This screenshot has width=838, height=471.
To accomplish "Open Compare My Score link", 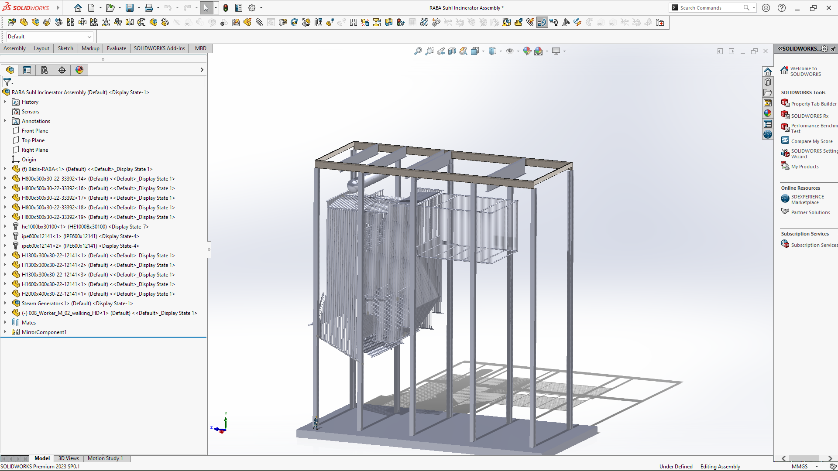I will (x=812, y=141).
